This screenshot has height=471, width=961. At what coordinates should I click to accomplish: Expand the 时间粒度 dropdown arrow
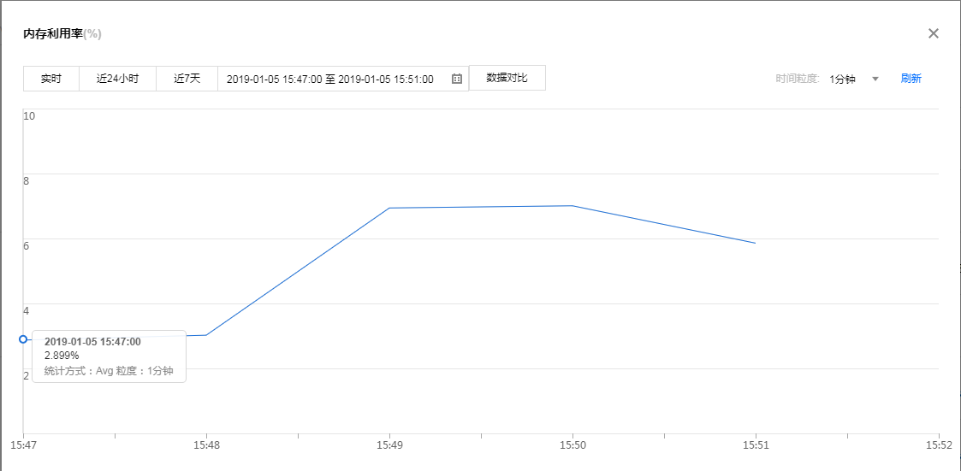[x=875, y=79]
